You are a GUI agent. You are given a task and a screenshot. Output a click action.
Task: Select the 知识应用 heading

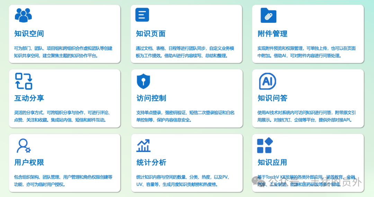(272, 162)
